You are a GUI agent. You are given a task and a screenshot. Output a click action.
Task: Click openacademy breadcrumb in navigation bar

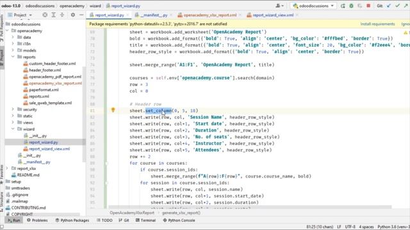[72, 6]
